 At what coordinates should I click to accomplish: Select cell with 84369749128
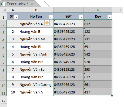click(x=69, y=62)
